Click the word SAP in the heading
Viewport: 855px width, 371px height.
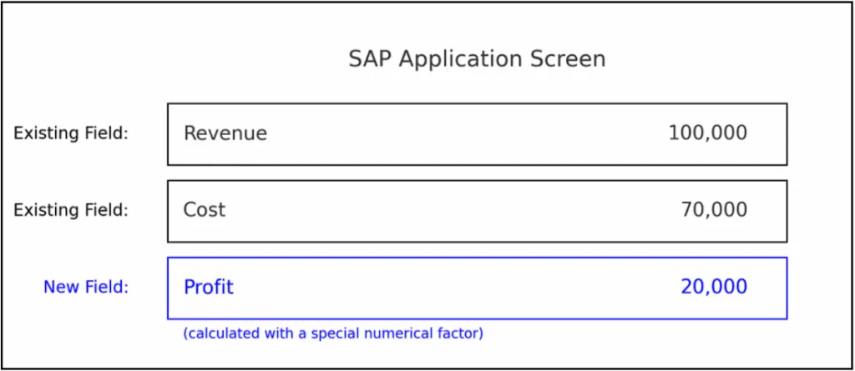point(370,59)
